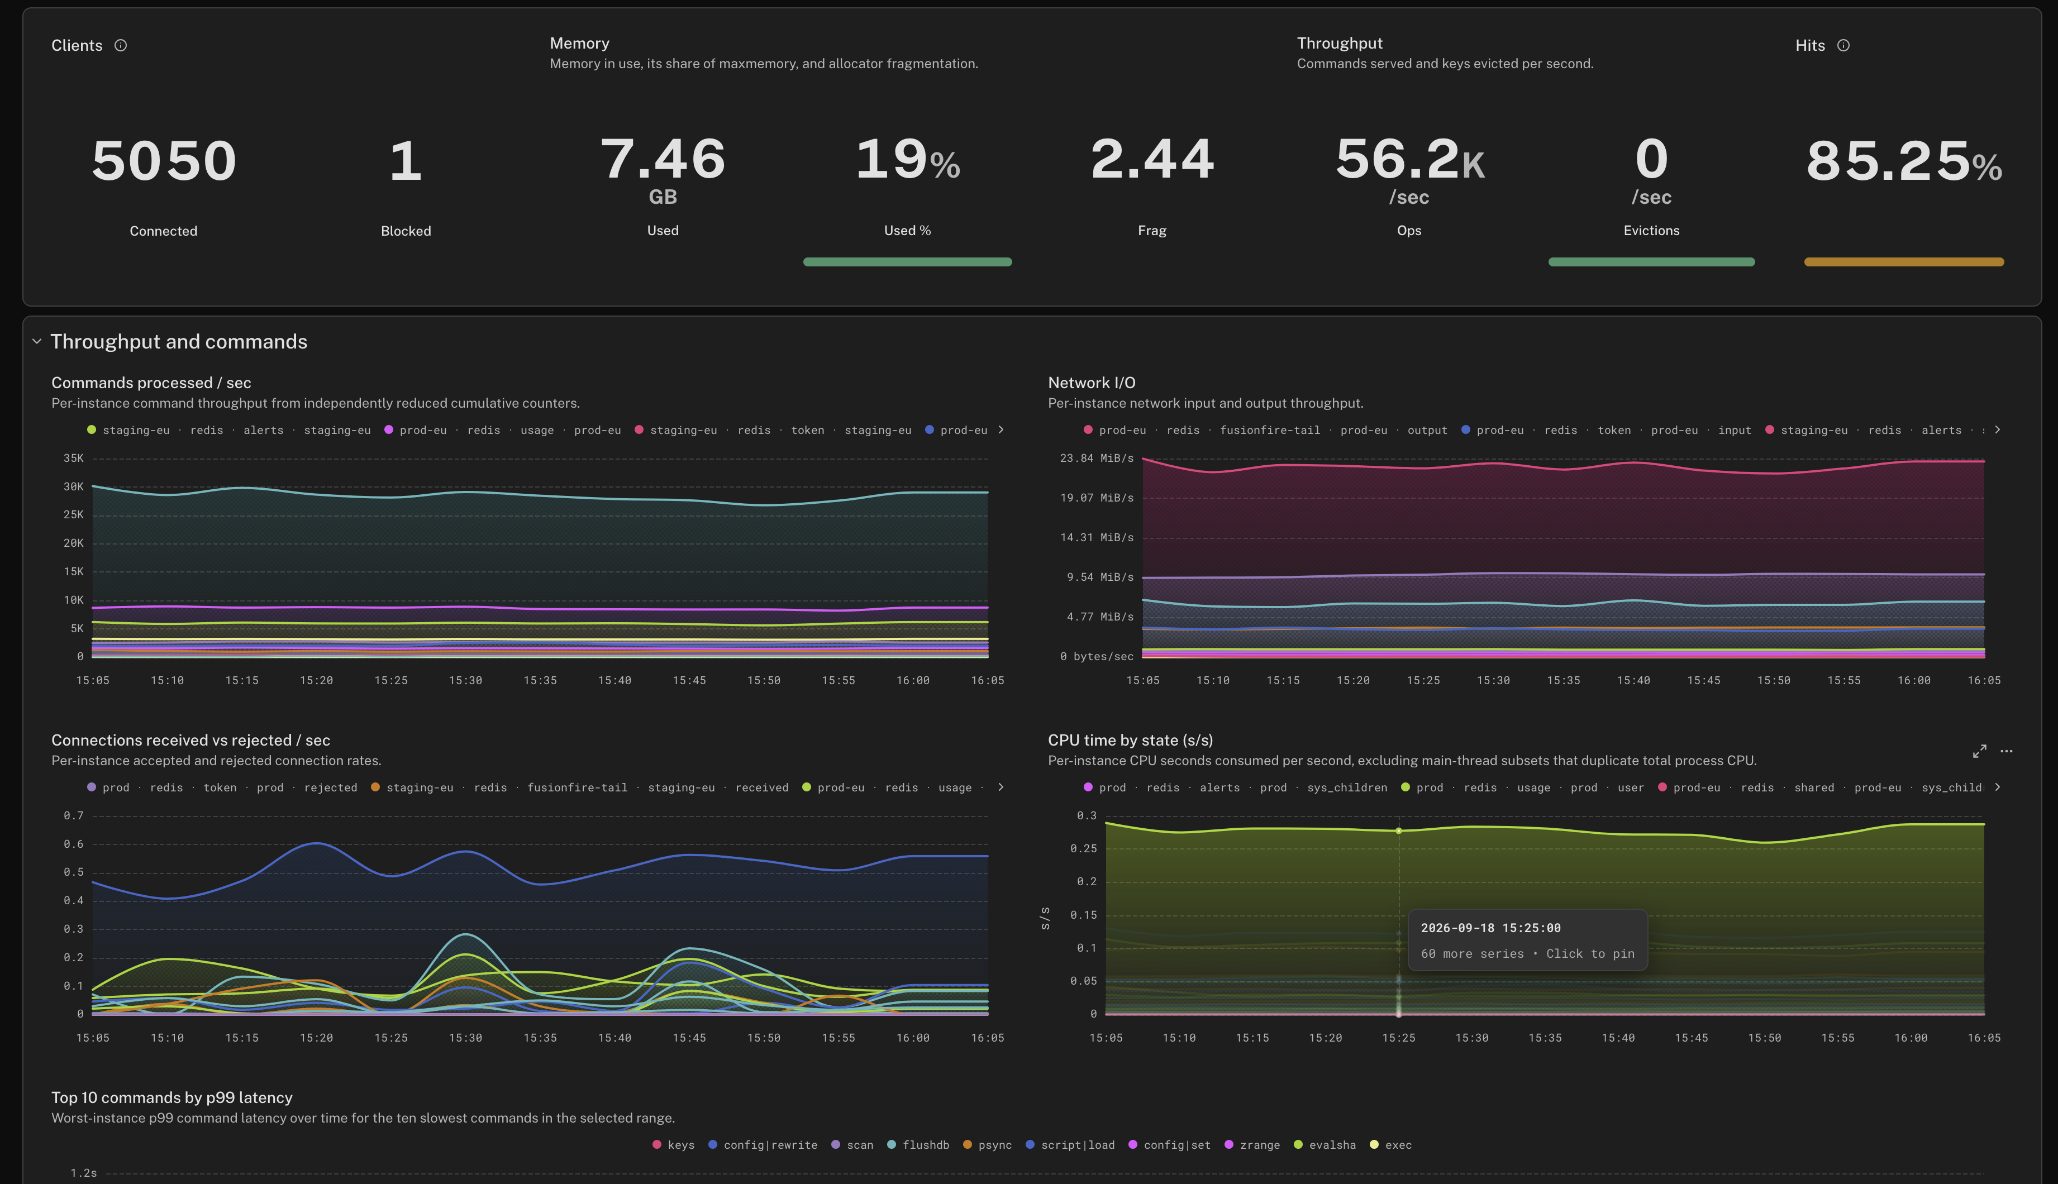2058x1184 pixels.
Task: Click the 19% Used % value
Action: click(x=907, y=159)
